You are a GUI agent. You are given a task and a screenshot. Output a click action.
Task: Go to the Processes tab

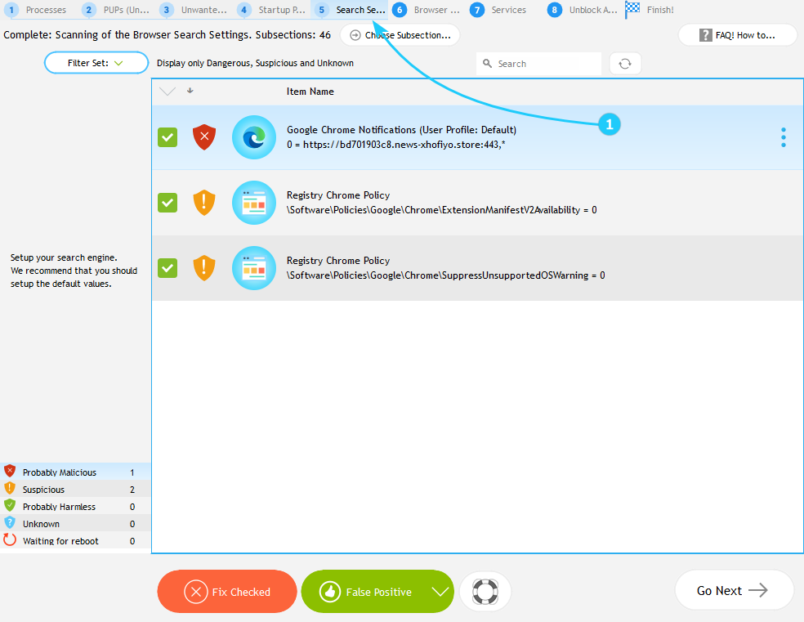point(38,10)
